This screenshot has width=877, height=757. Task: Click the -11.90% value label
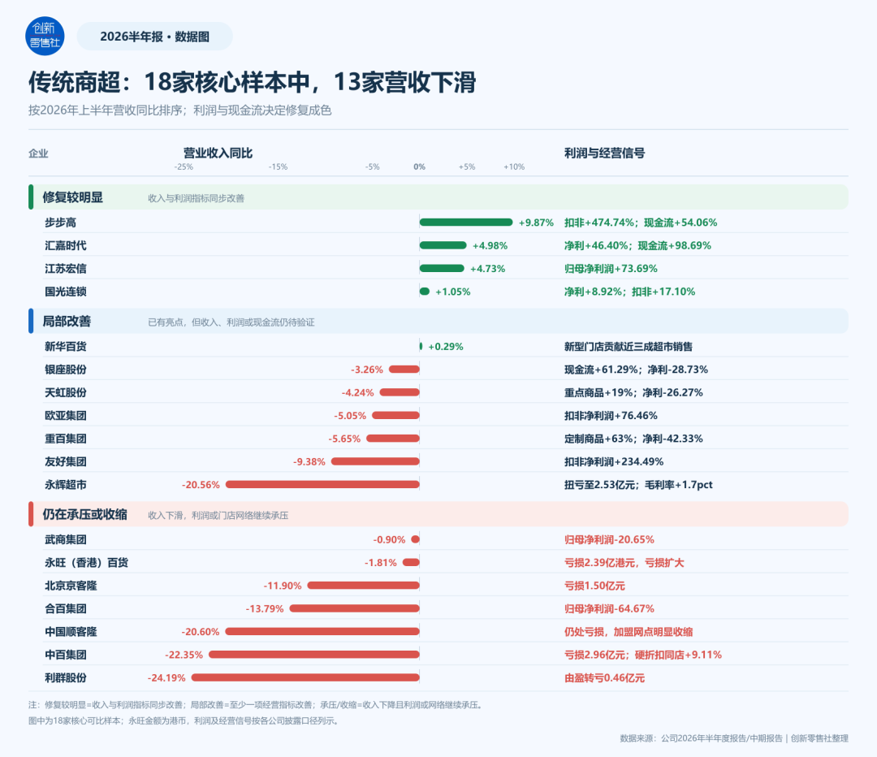coord(283,586)
